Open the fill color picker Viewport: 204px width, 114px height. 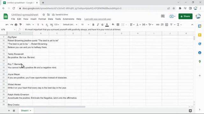pos(113,25)
